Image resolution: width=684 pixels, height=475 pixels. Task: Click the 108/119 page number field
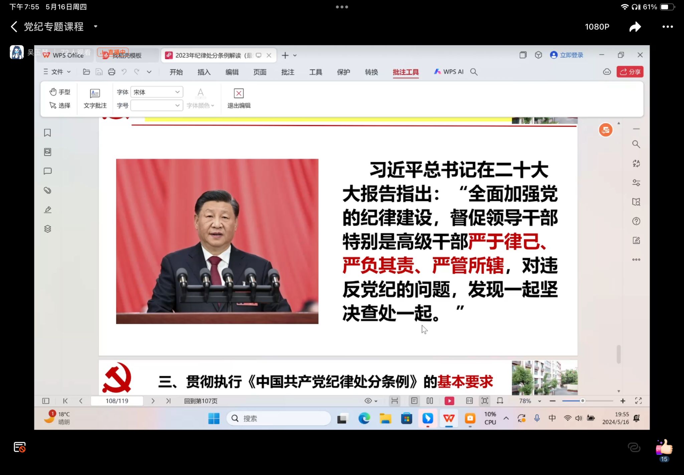click(117, 401)
